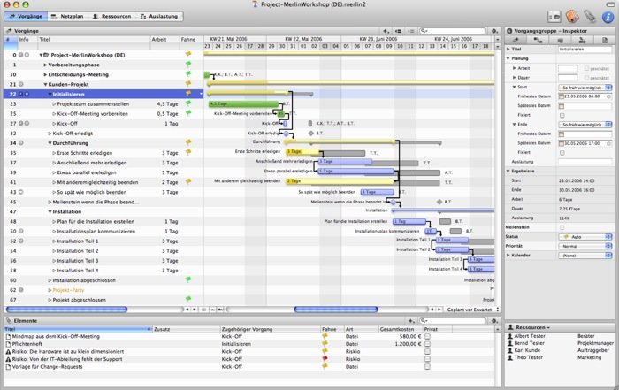This screenshot has height=390, width=619.
Task: Open the gear menu in Elemente header
Action: (494, 321)
